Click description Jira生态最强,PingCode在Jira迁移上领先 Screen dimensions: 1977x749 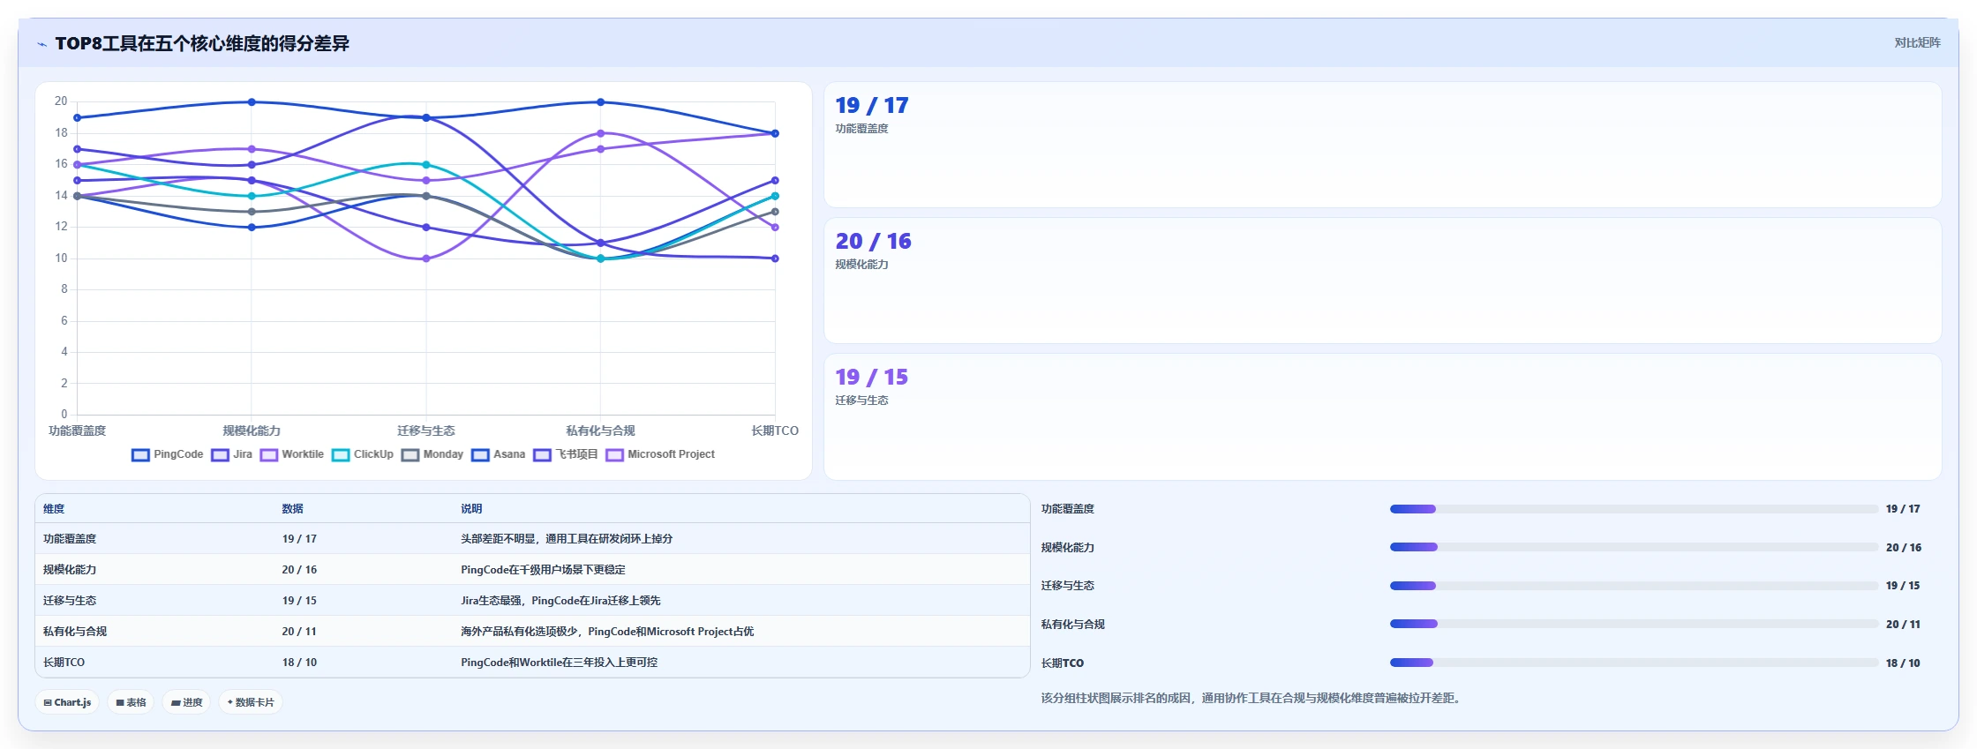(x=560, y=600)
